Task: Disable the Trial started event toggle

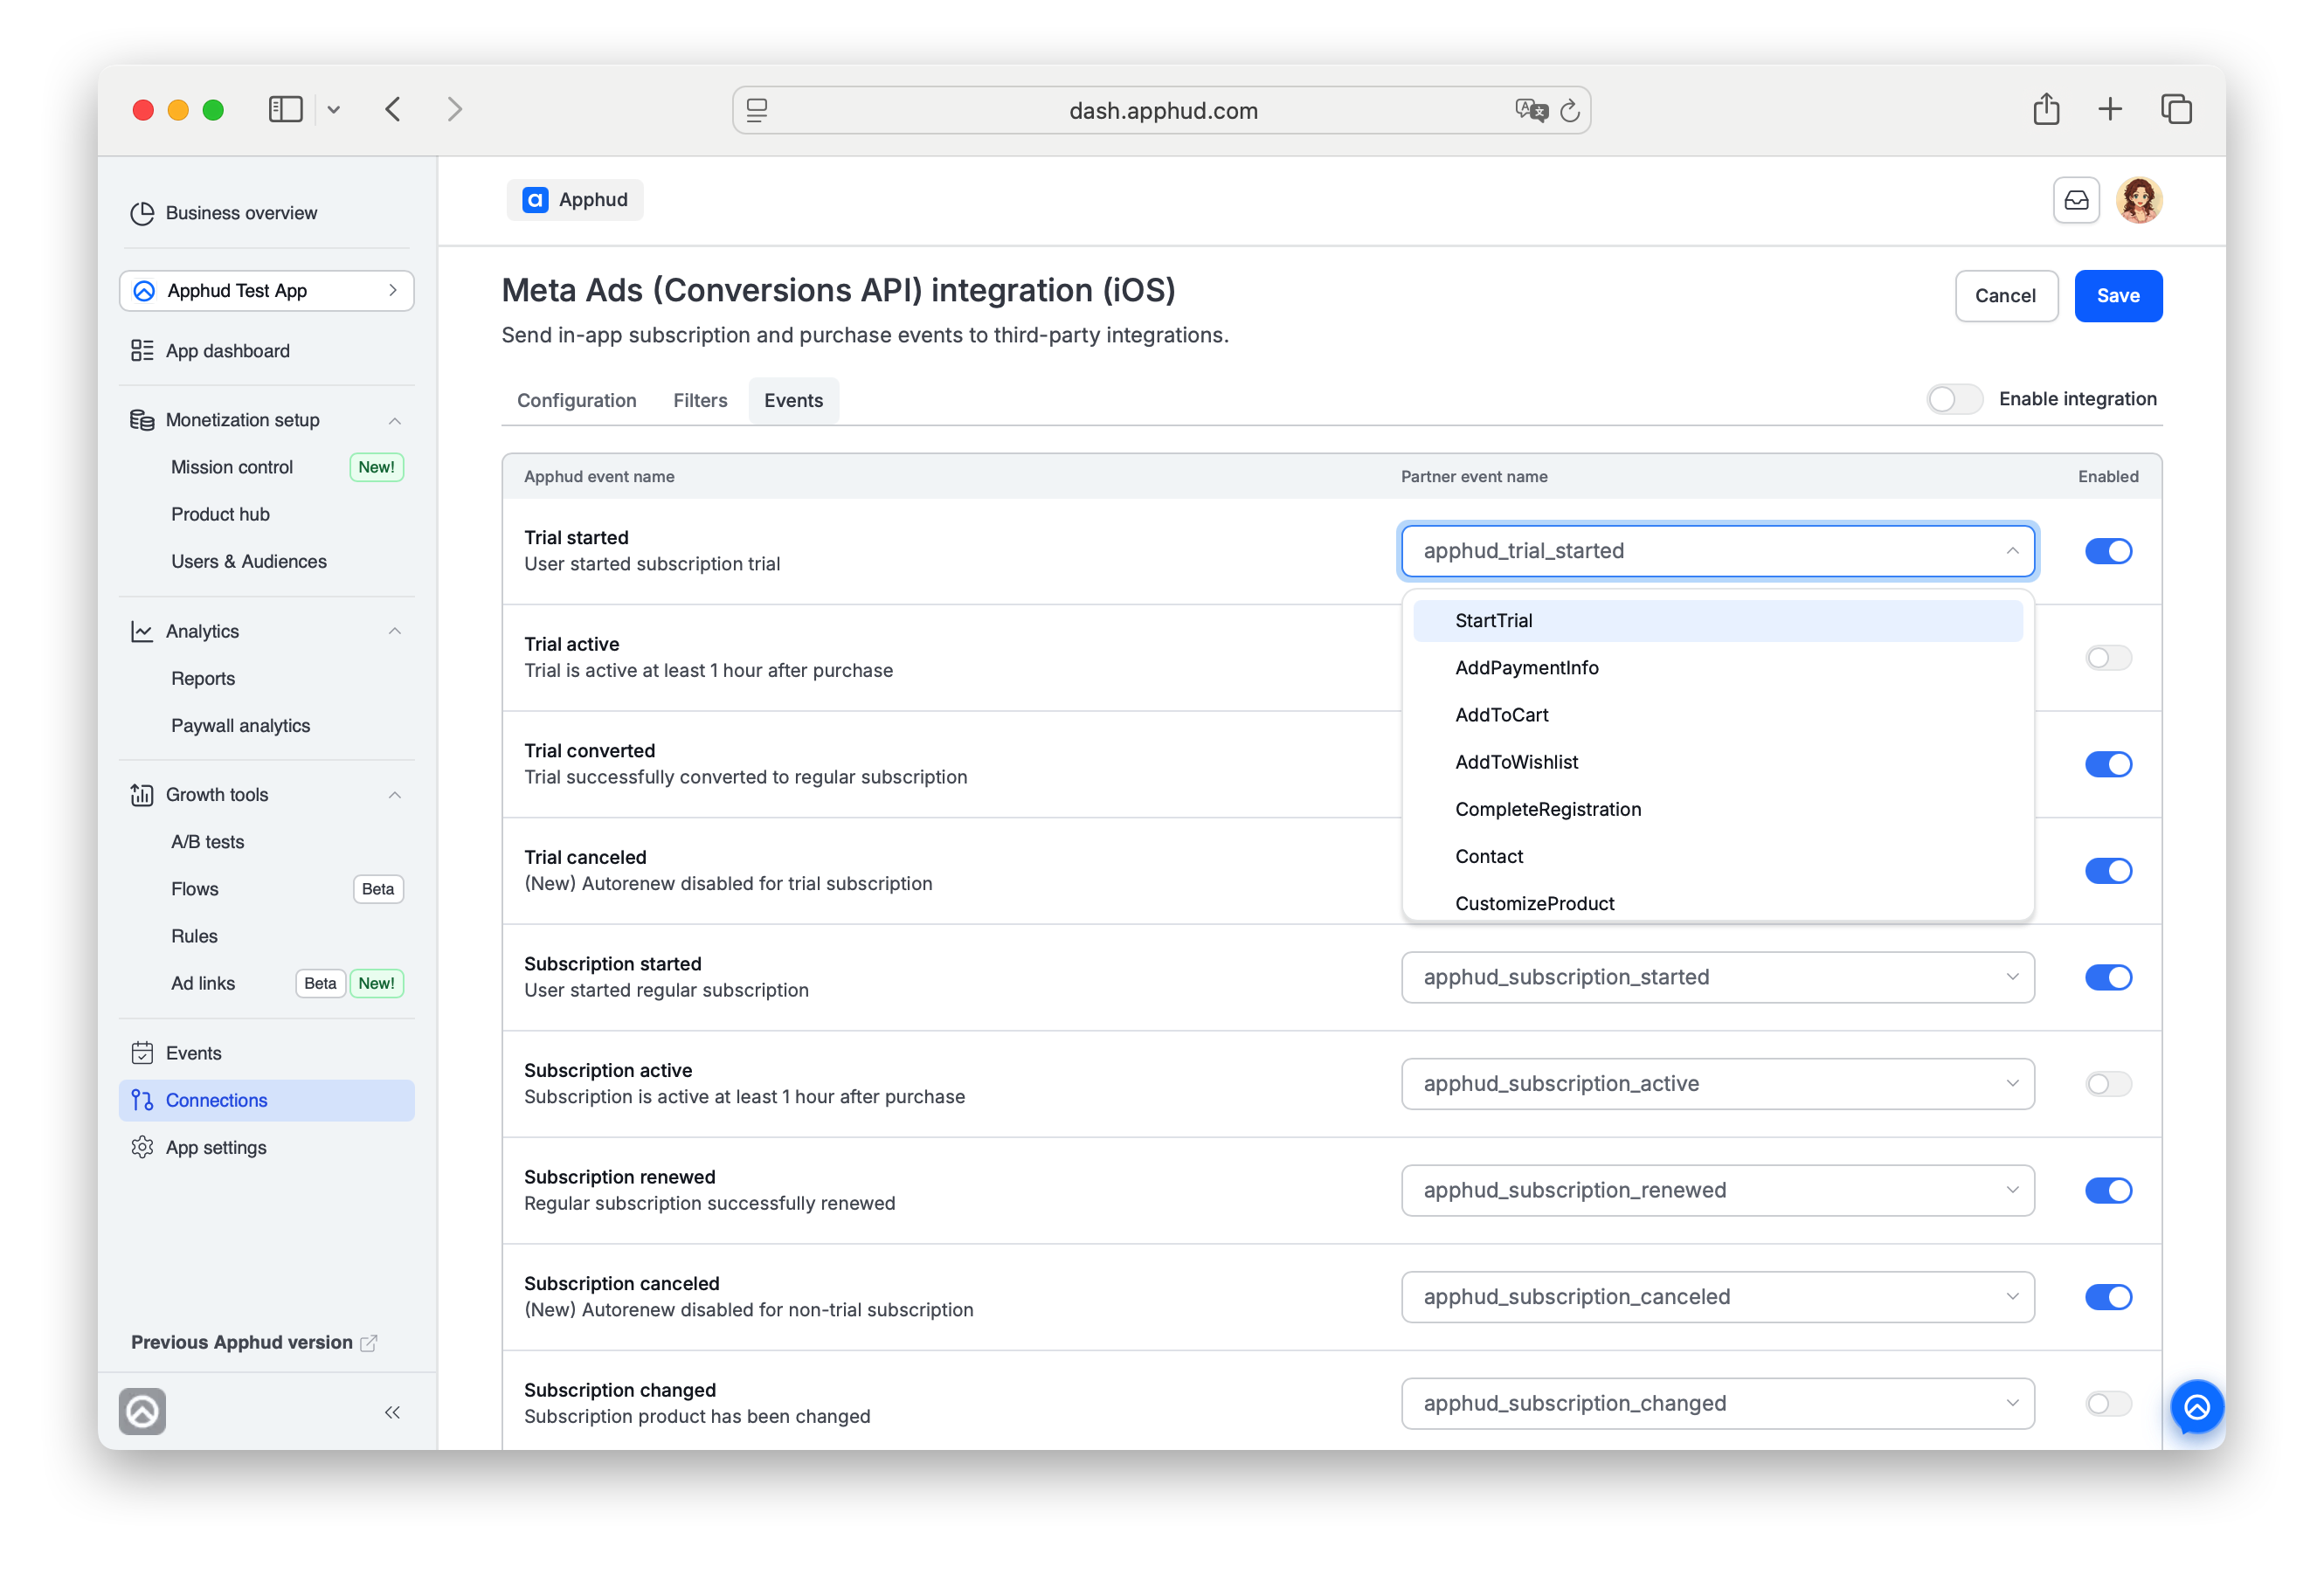Action: tap(2108, 551)
